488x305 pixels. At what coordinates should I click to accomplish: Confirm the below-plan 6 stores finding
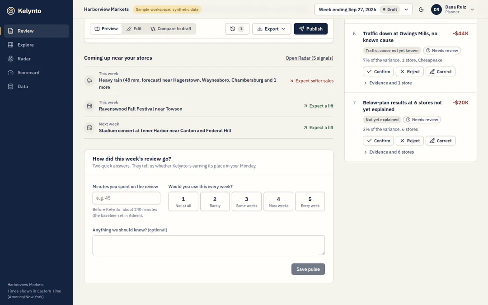coord(378,141)
